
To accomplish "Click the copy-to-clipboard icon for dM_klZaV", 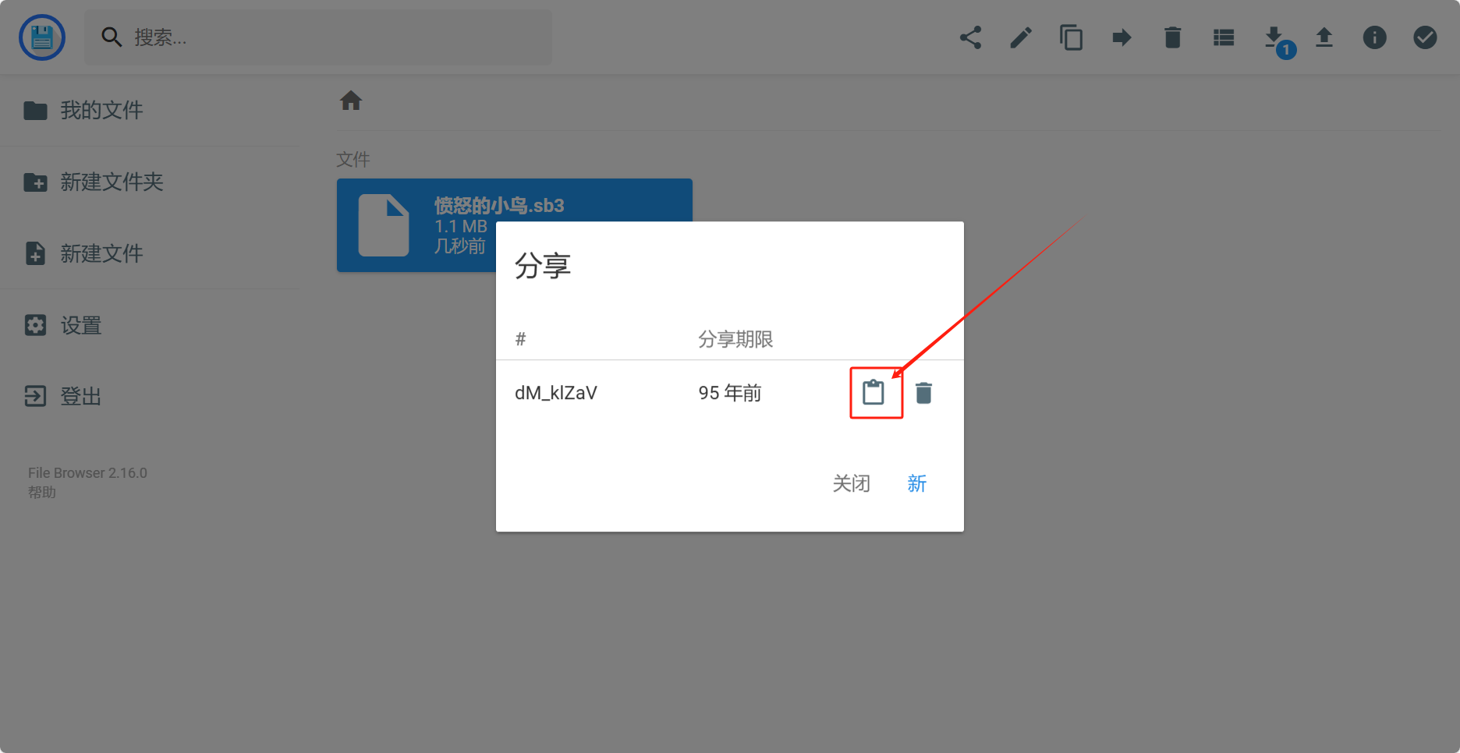I will coord(874,392).
